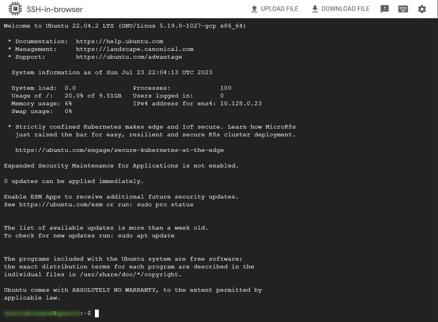Image resolution: width=438 pixels, height=322 pixels.
Task: Click 'Expanded Security Maintenance for Applications' line
Action: [121, 166]
